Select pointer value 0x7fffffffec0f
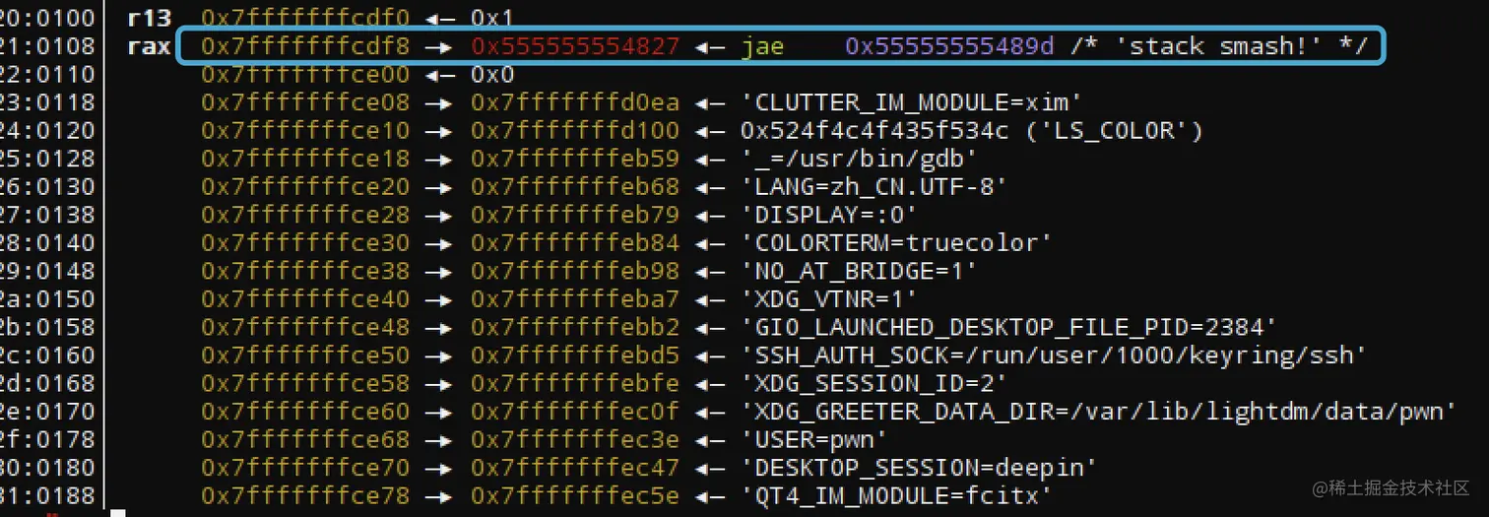1489x517 pixels. (575, 411)
